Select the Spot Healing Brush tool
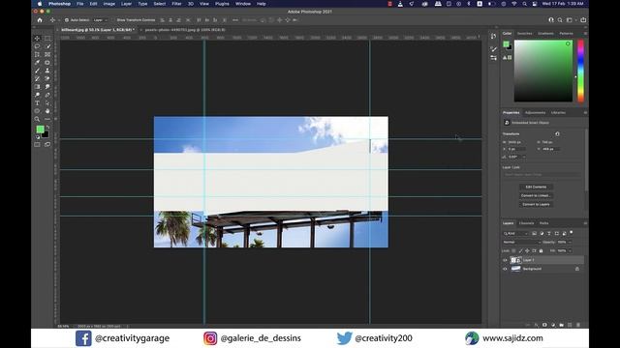 pos(47,62)
